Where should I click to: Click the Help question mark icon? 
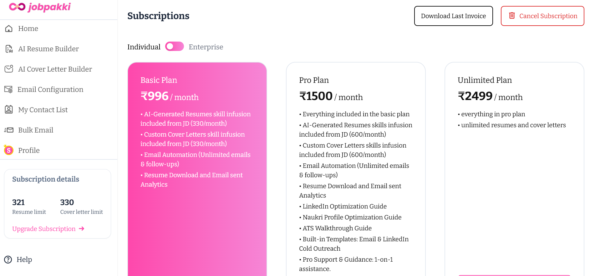(x=8, y=260)
